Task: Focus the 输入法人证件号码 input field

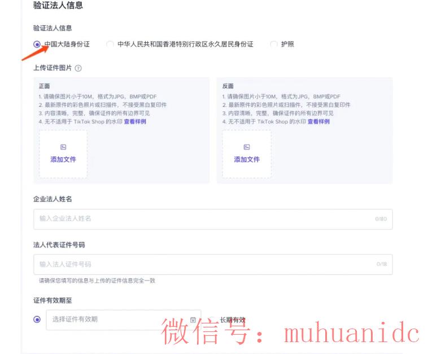Action: (213, 264)
